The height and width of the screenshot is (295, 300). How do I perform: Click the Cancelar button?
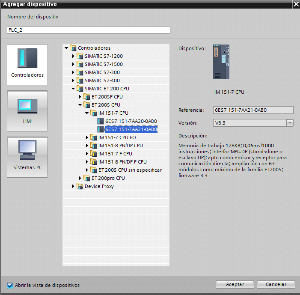click(x=276, y=284)
